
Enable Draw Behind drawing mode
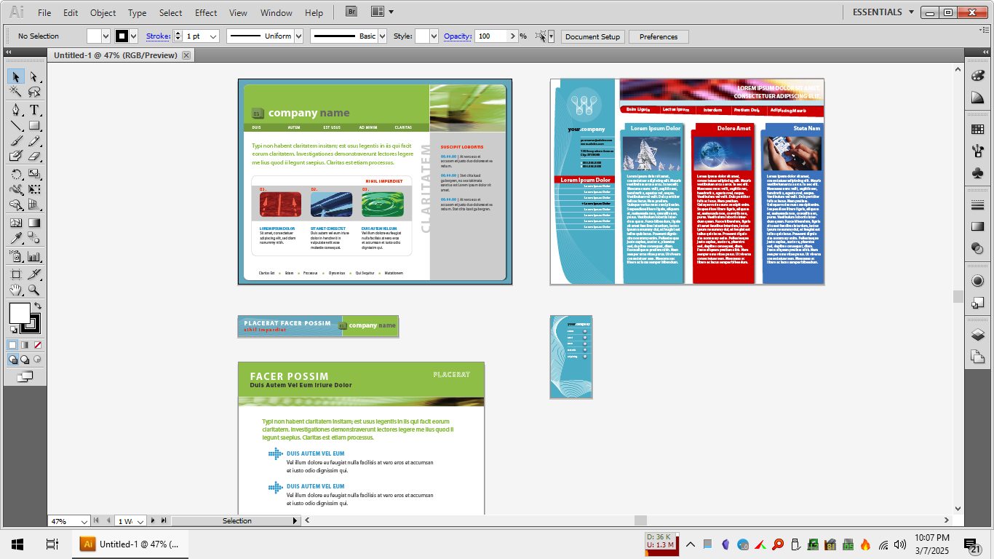(25, 360)
